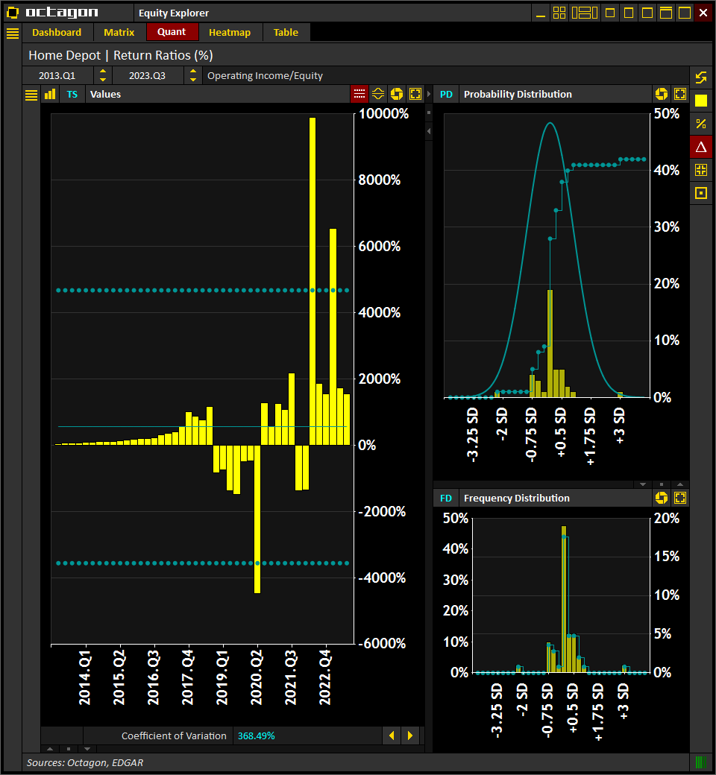Click the 2013.Q1 start period field
This screenshot has height=775, width=716.
point(57,75)
